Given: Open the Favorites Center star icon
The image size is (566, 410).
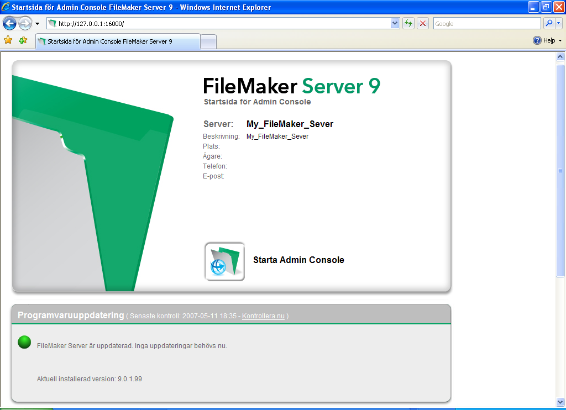Looking at the screenshot, I should [x=8, y=40].
